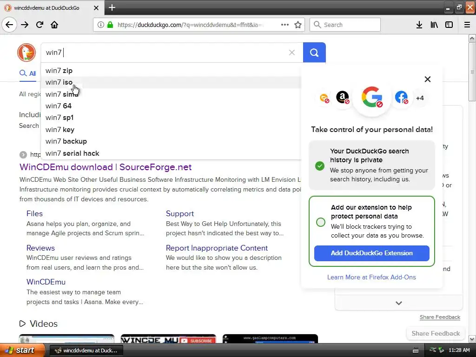Click the green padlock security icon
This screenshot has width=476, height=357.
(x=110, y=25)
